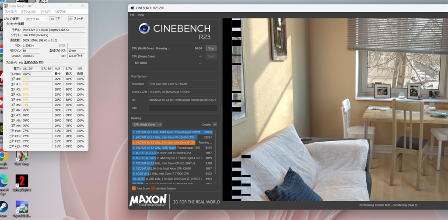Select ranking row Threadripper 1950 score 16315

(172, 148)
